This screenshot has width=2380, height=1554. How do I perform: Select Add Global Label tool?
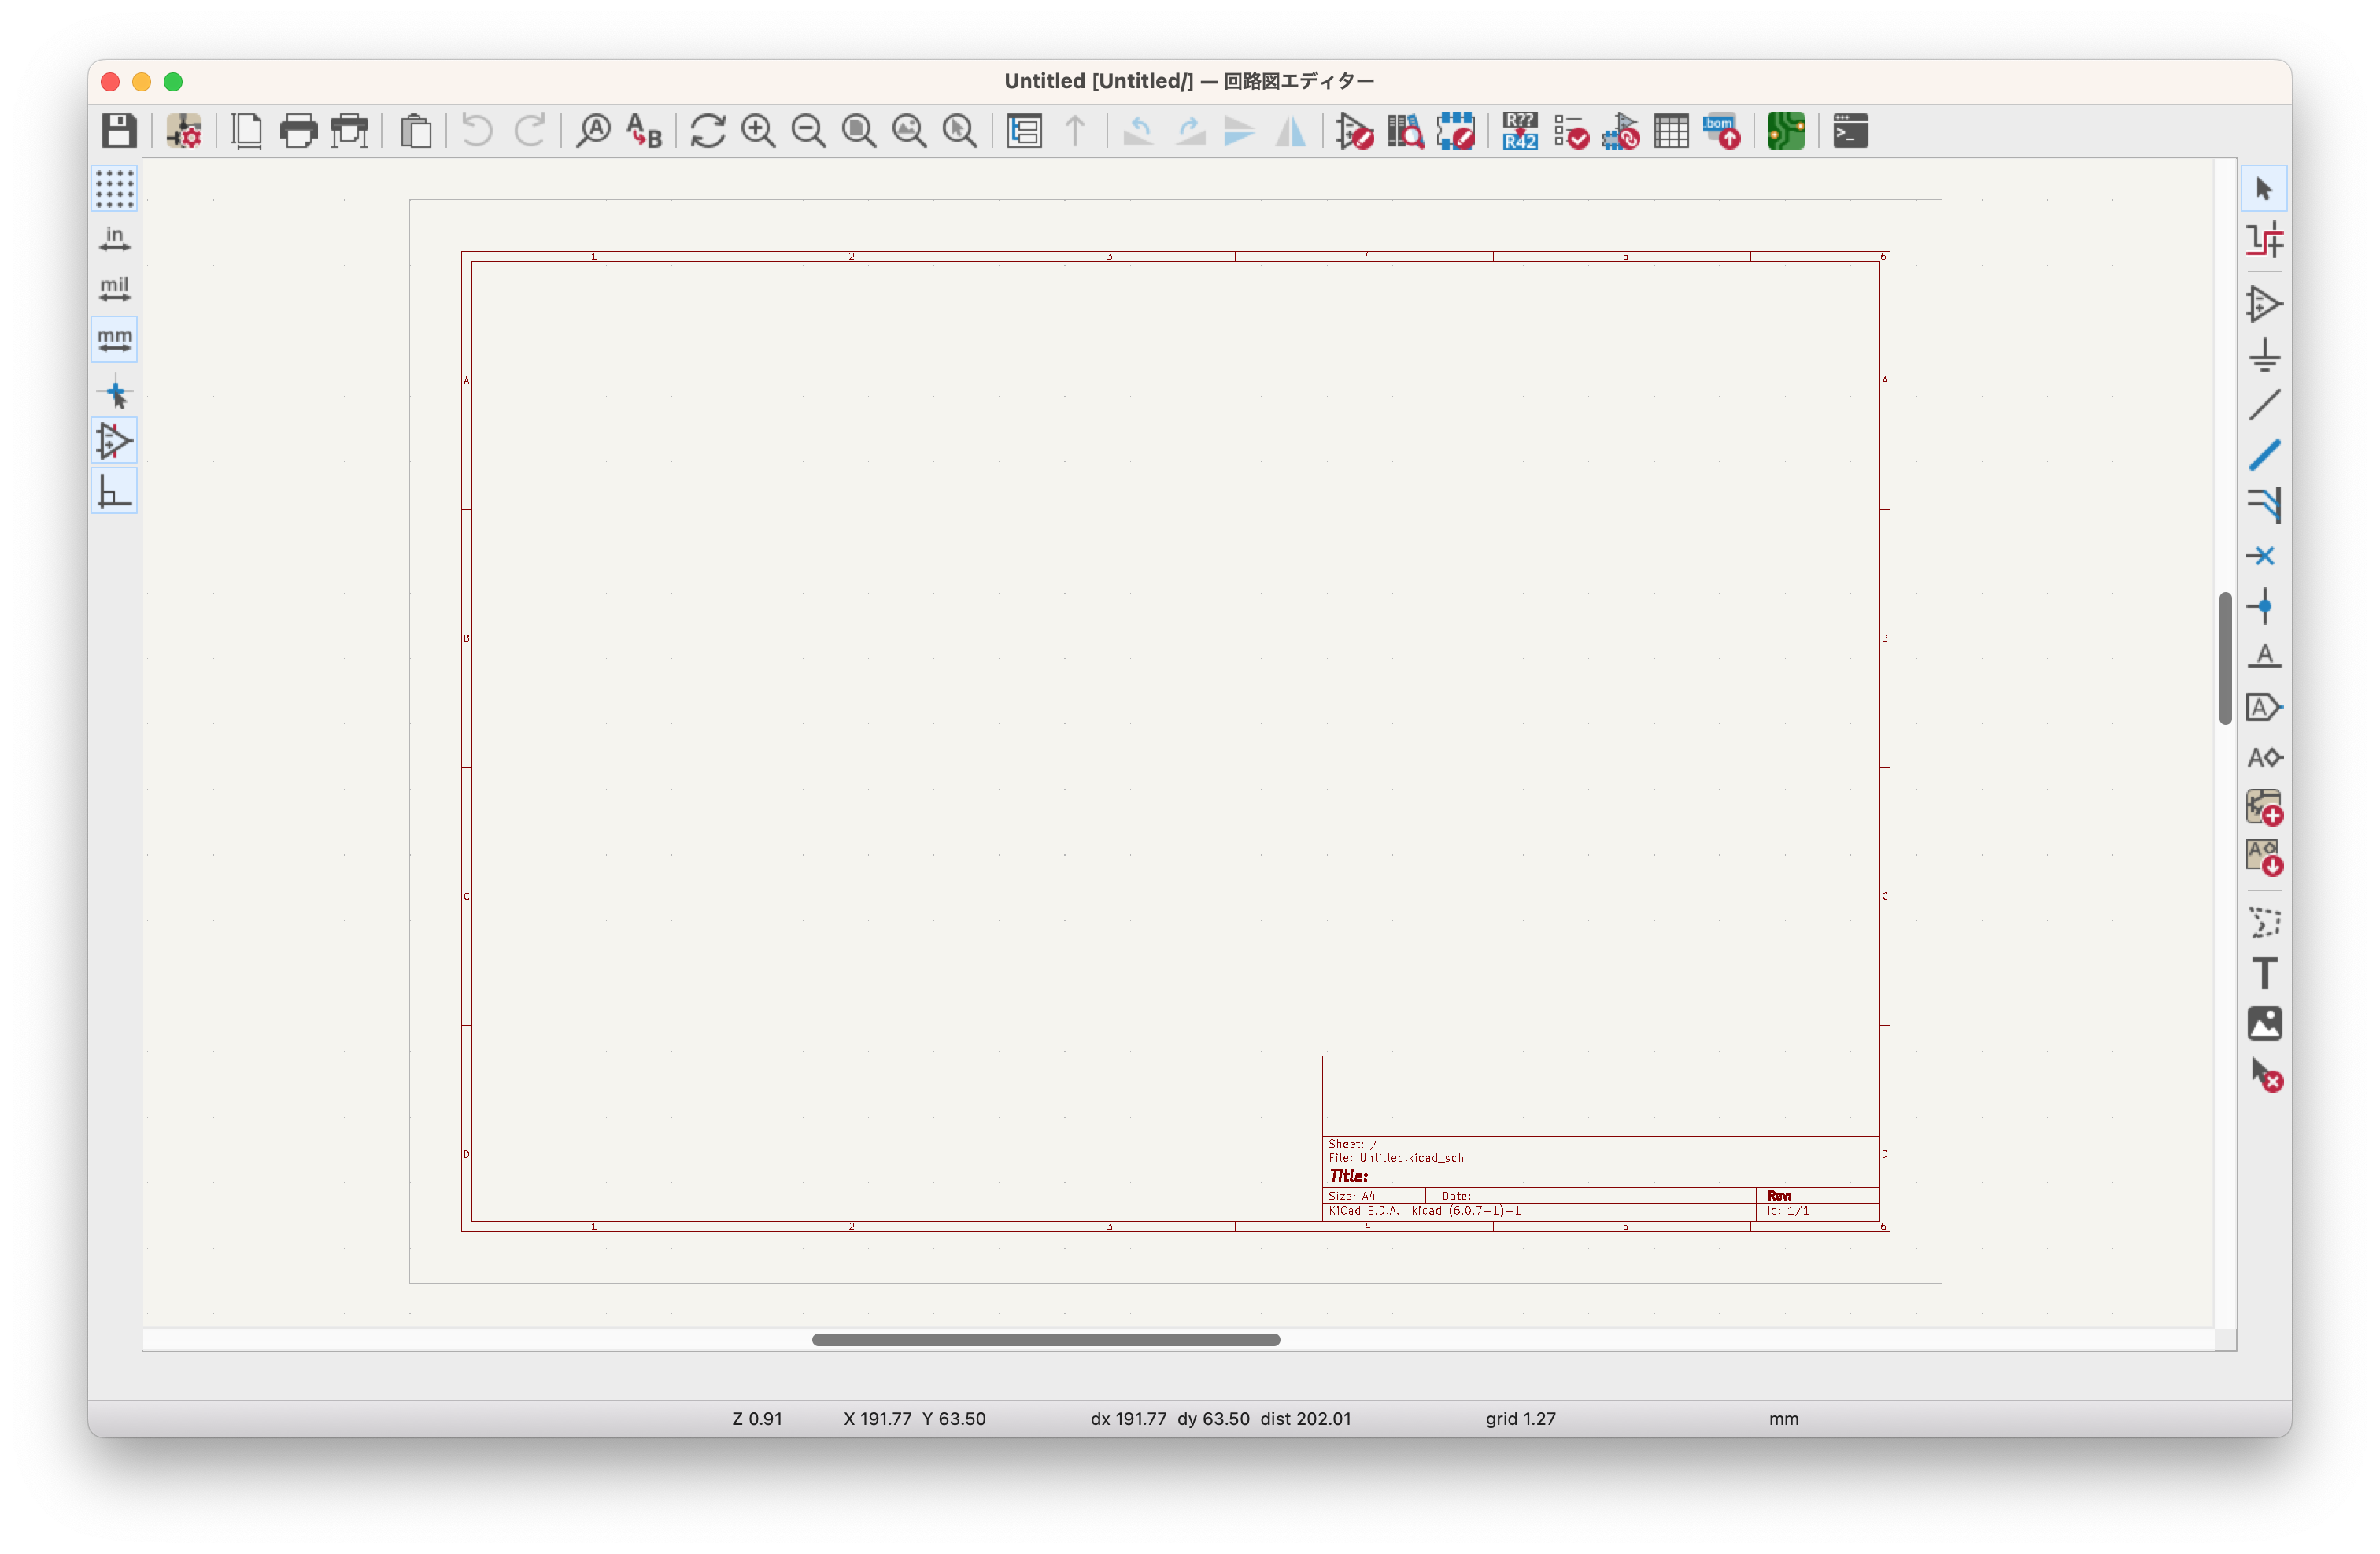click(x=2264, y=707)
